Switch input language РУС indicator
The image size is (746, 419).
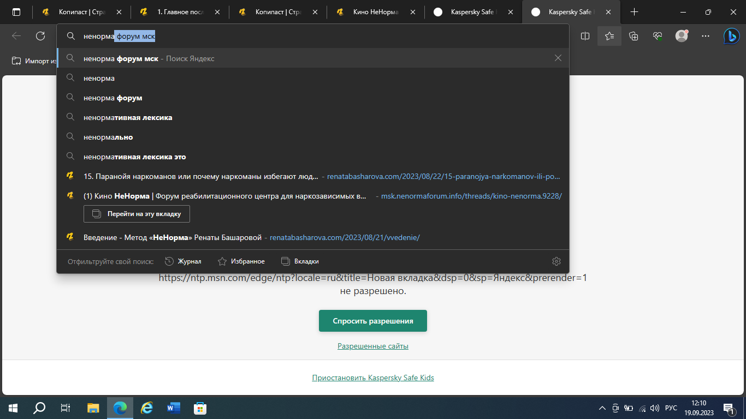pyautogui.click(x=671, y=408)
